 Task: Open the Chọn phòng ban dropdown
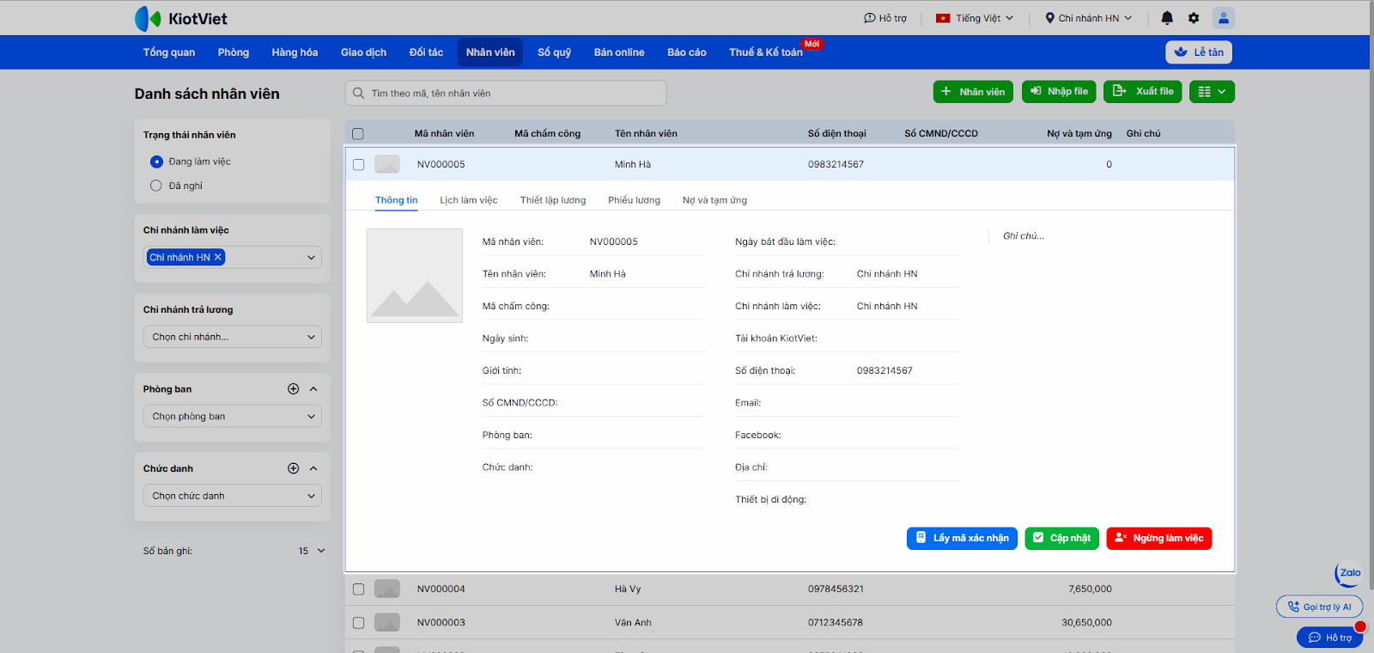[x=232, y=417]
